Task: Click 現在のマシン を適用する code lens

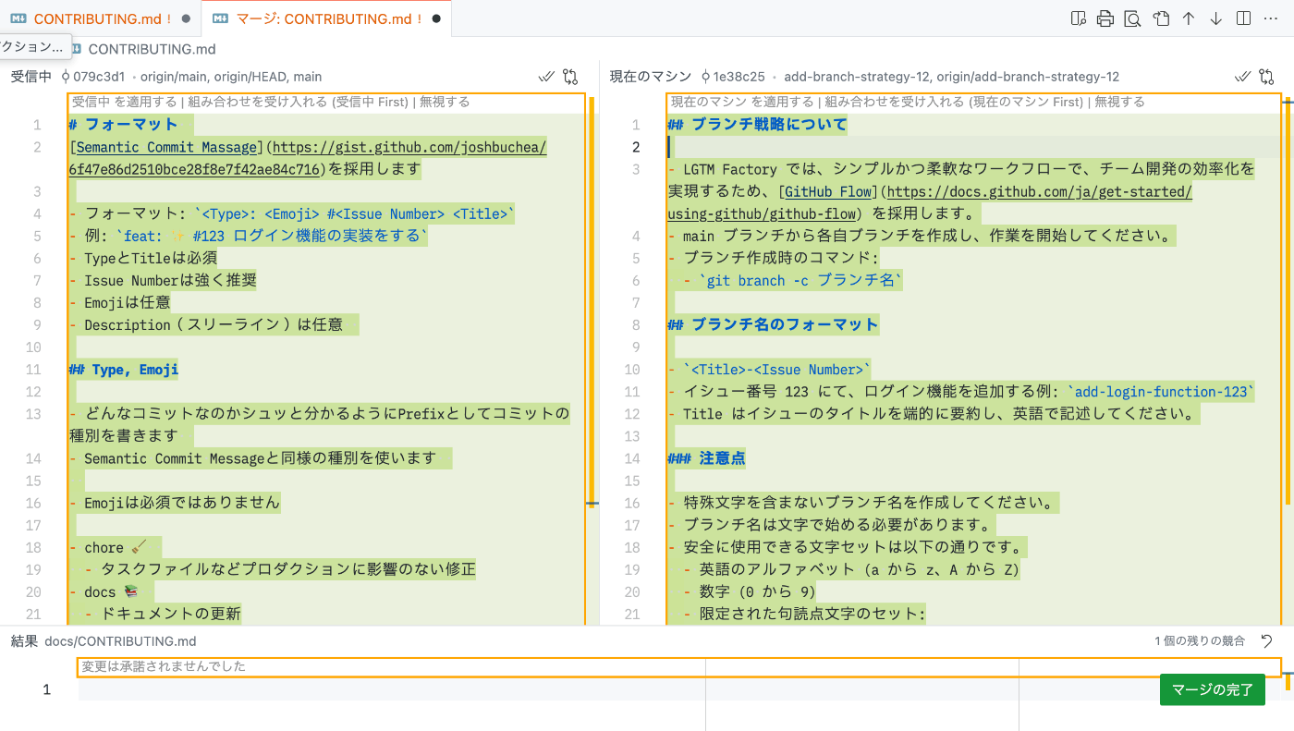Action: (x=742, y=102)
